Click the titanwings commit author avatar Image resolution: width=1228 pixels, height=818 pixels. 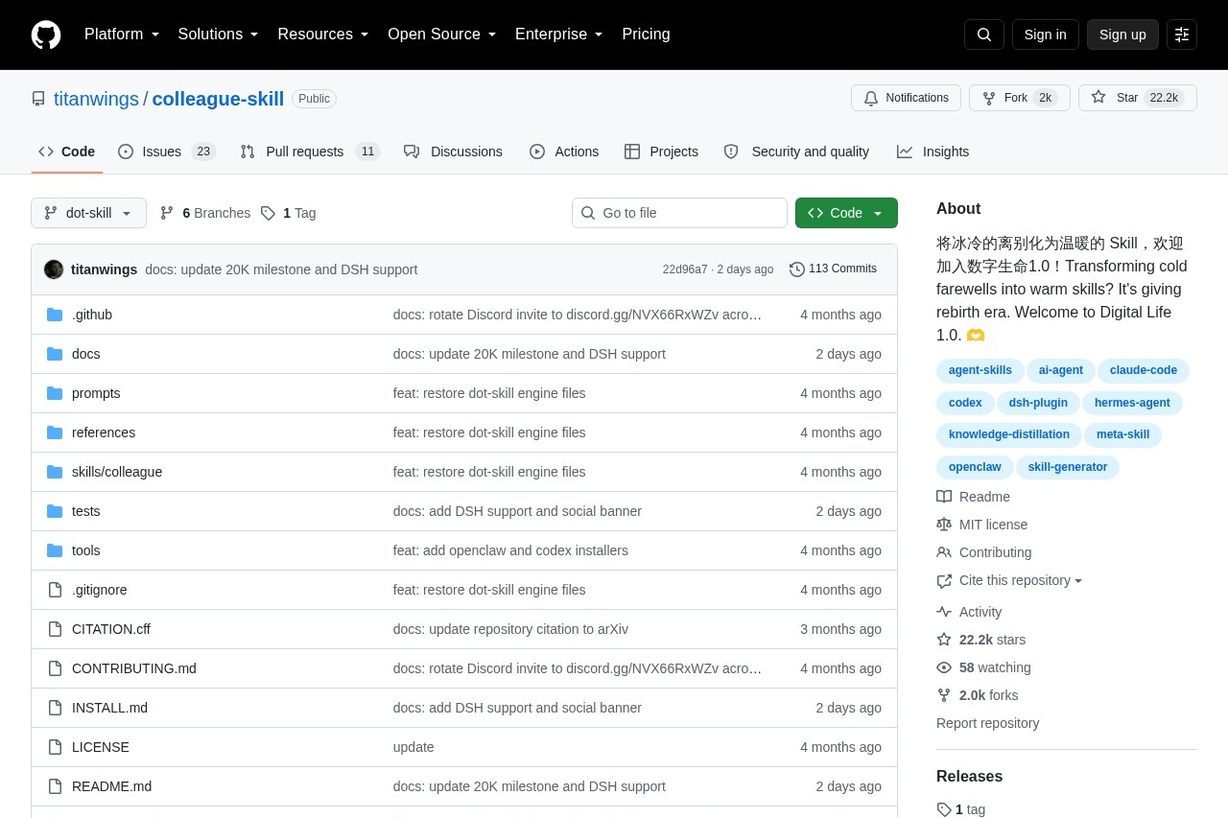click(54, 269)
